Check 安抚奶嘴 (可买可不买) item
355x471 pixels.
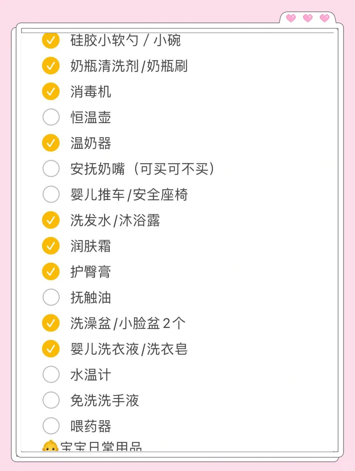[51, 168]
